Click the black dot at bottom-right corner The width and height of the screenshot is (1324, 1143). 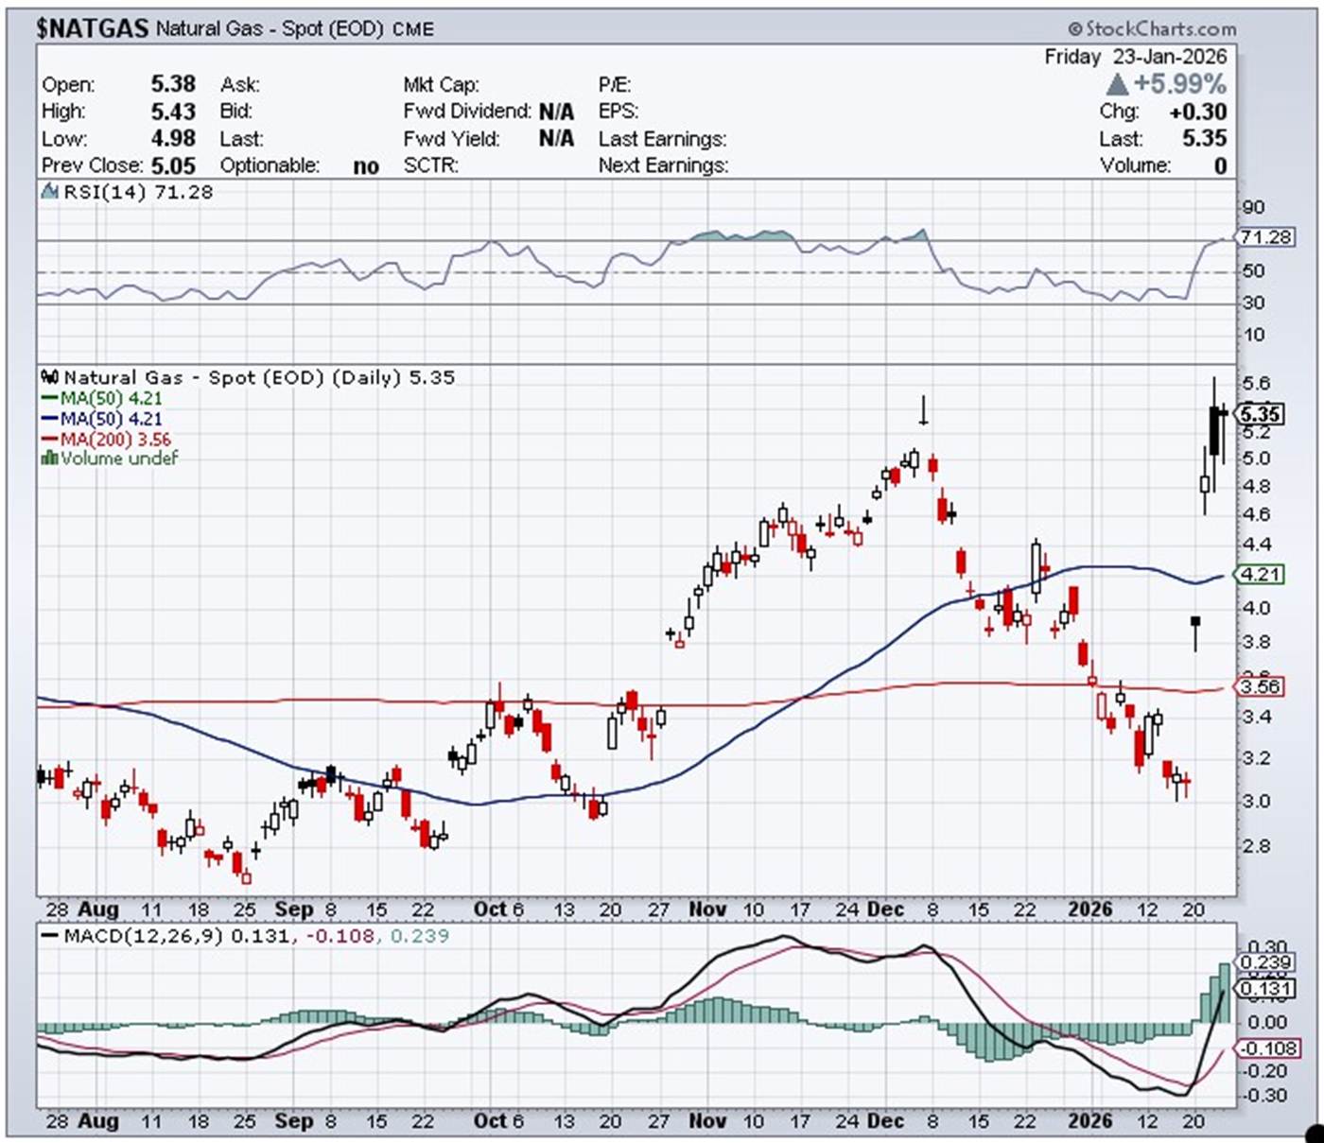(1314, 1132)
